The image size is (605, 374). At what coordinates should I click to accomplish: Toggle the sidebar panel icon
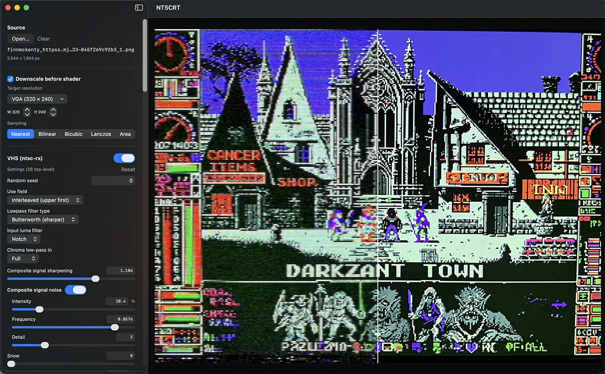[139, 8]
